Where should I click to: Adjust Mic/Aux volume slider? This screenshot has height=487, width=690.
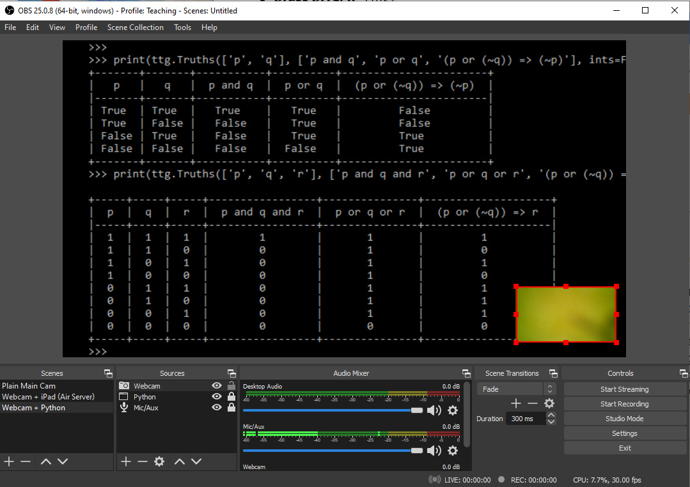pos(333,451)
